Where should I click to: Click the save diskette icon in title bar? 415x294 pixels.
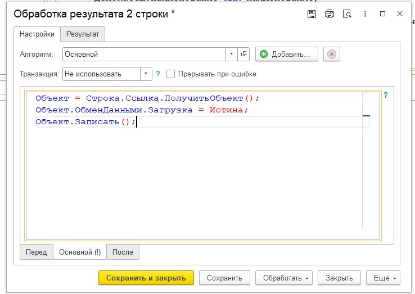point(312,13)
